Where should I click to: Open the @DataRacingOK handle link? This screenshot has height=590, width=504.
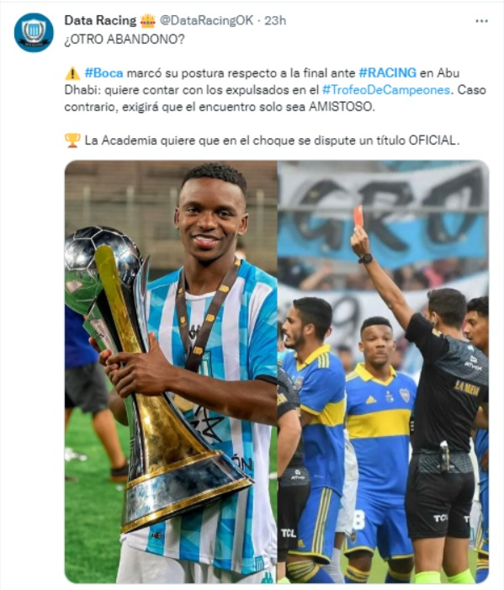pos(206,20)
